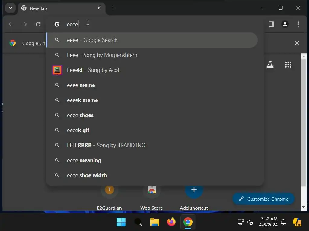Open the clock showing 7:32 AM
The width and height of the screenshot is (309, 231).
268,222
